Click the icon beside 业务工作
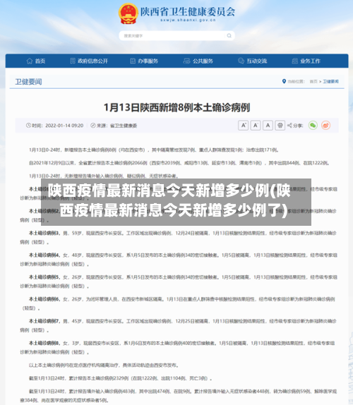 click(x=294, y=61)
